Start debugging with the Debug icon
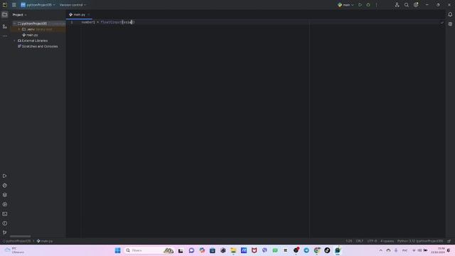455x256 pixels. coord(368,5)
